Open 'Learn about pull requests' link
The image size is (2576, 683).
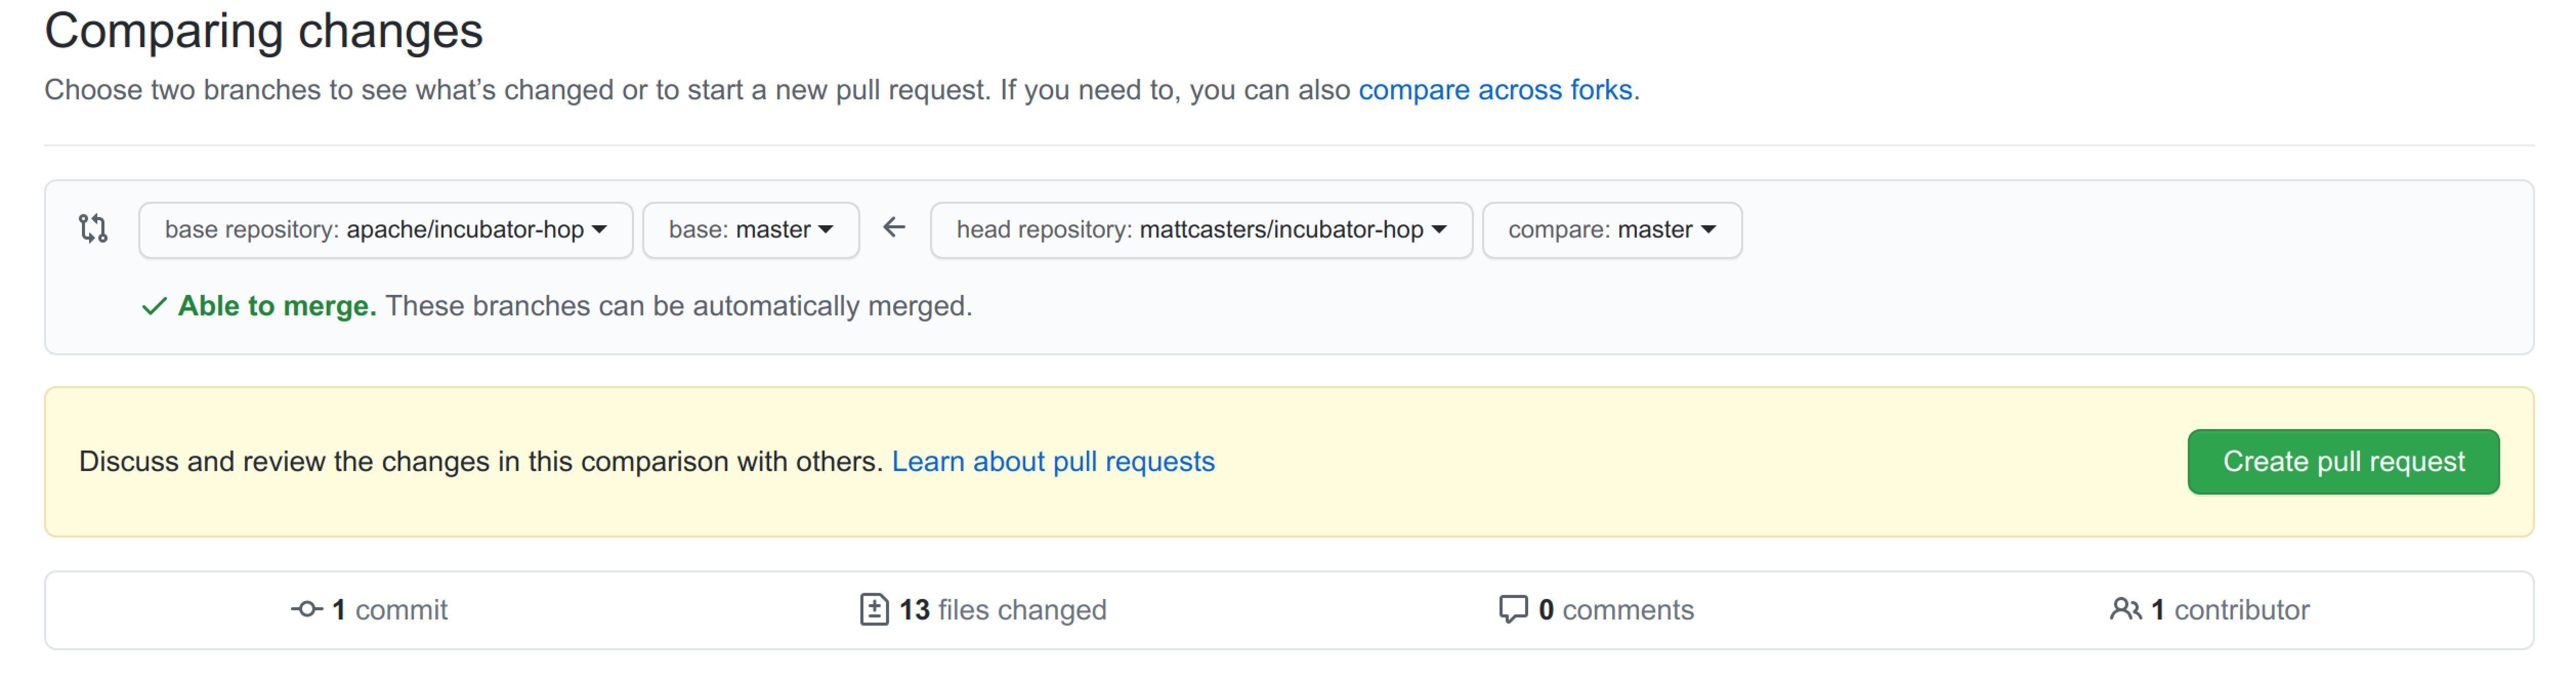pyautogui.click(x=1054, y=461)
